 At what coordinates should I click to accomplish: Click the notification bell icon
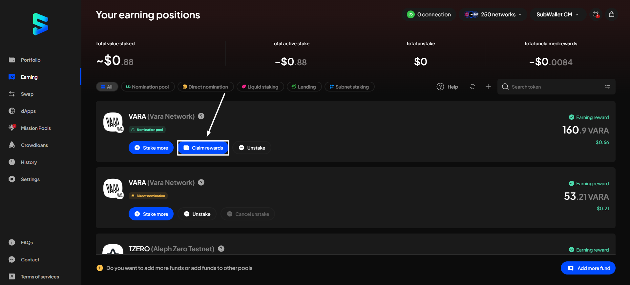pos(596,14)
